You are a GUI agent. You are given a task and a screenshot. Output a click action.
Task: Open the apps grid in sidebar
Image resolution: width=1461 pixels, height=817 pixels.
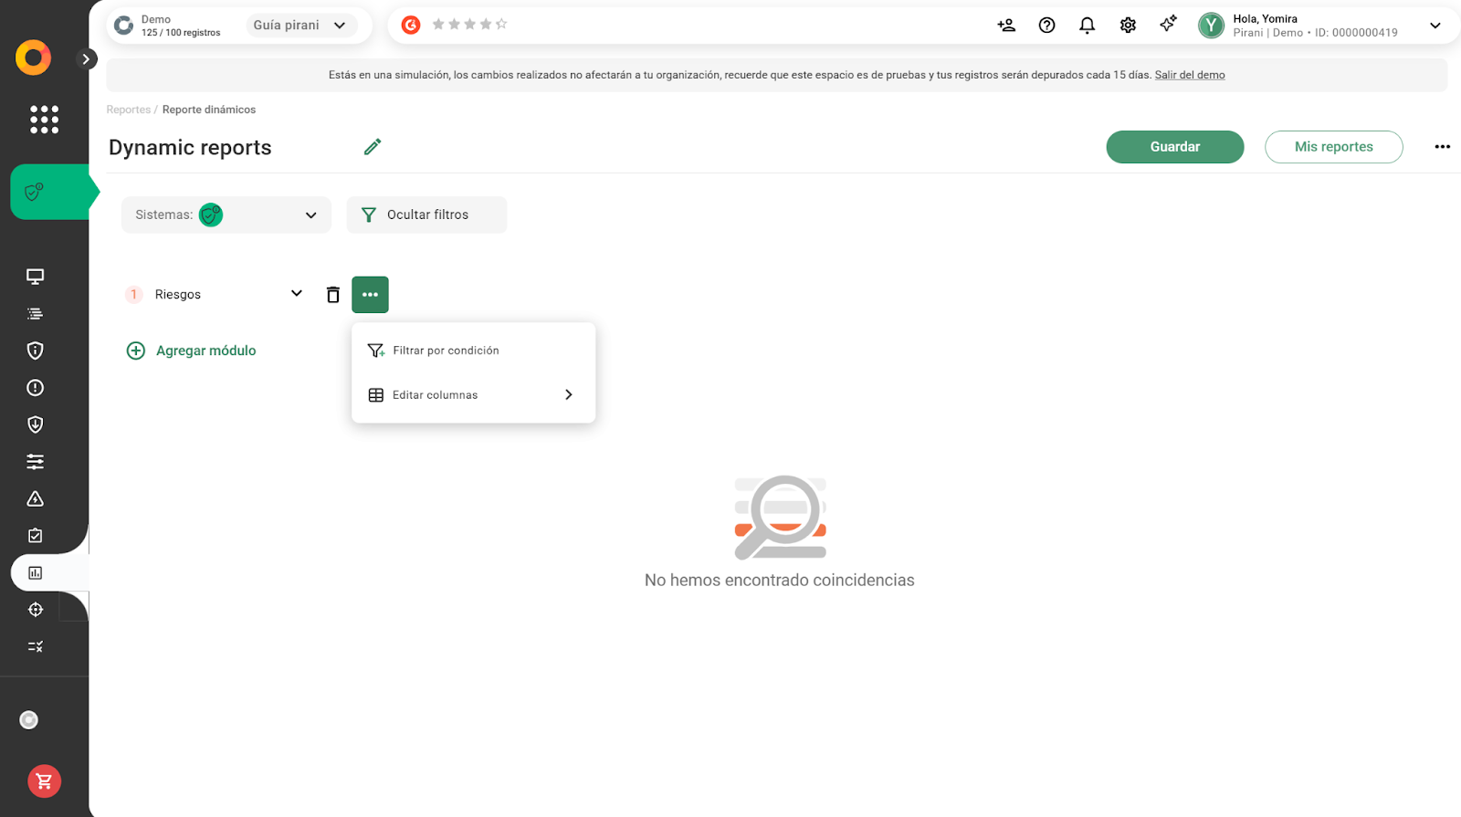point(44,120)
